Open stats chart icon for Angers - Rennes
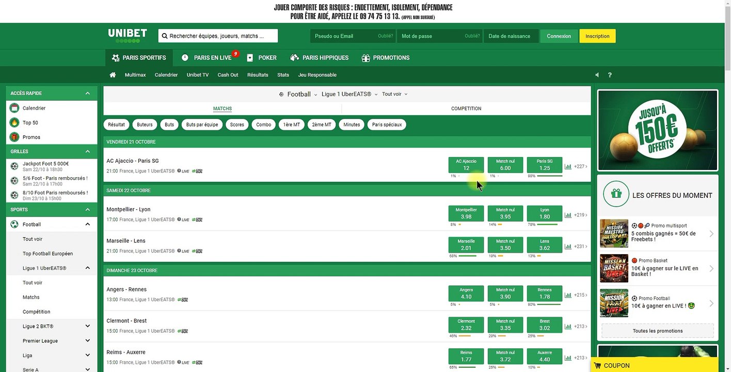731x372 pixels. click(568, 295)
